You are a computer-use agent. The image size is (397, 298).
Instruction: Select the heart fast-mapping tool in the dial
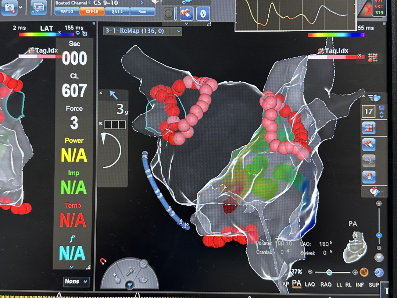[143, 280]
